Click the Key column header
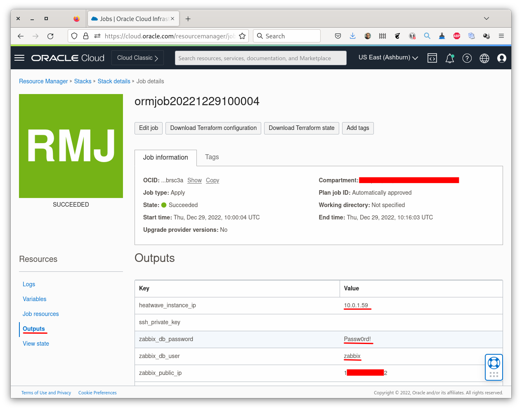 click(x=237, y=288)
